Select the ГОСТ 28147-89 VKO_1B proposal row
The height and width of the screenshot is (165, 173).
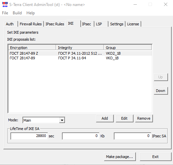pos(80,58)
